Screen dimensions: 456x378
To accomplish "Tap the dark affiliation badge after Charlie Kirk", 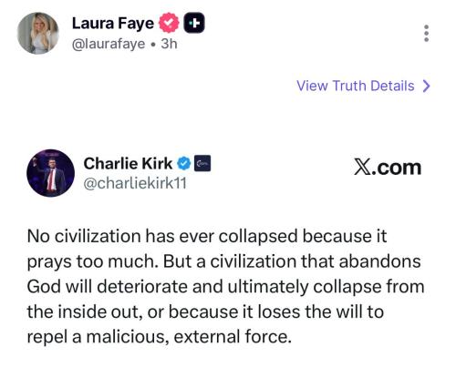I will pyautogui.click(x=202, y=164).
